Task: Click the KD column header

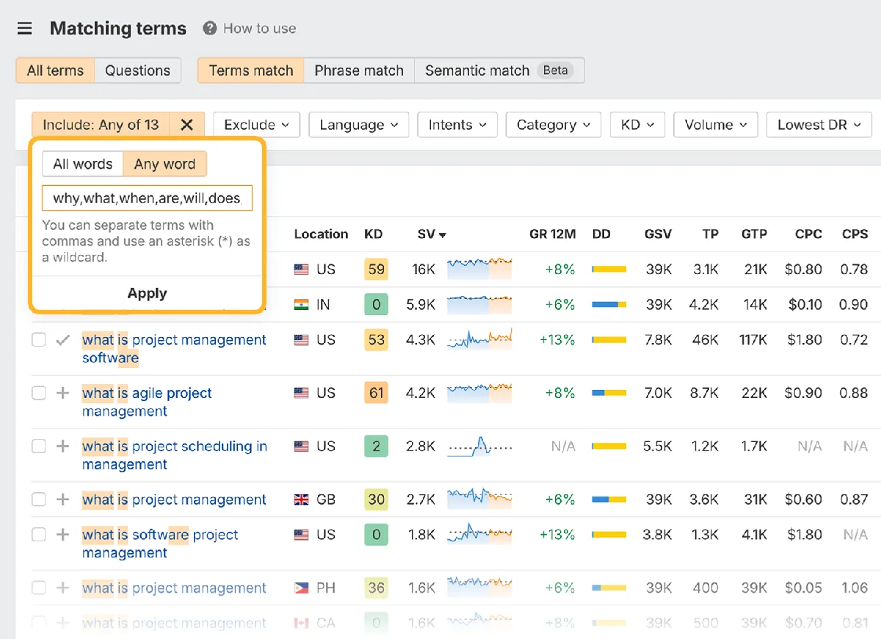Action: pyautogui.click(x=374, y=234)
